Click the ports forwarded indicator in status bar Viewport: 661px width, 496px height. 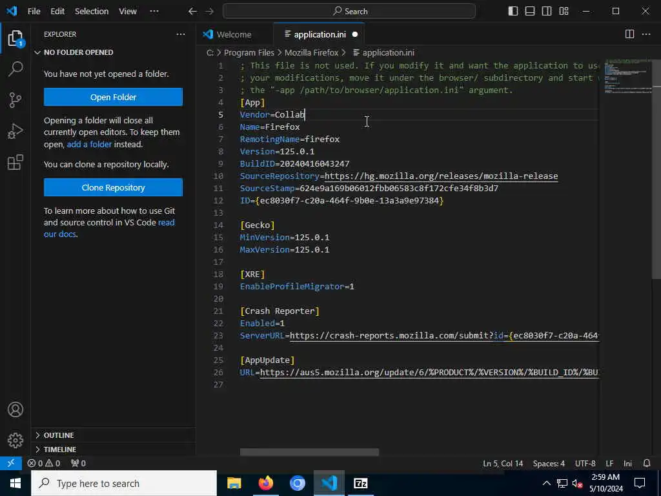tap(78, 463)
